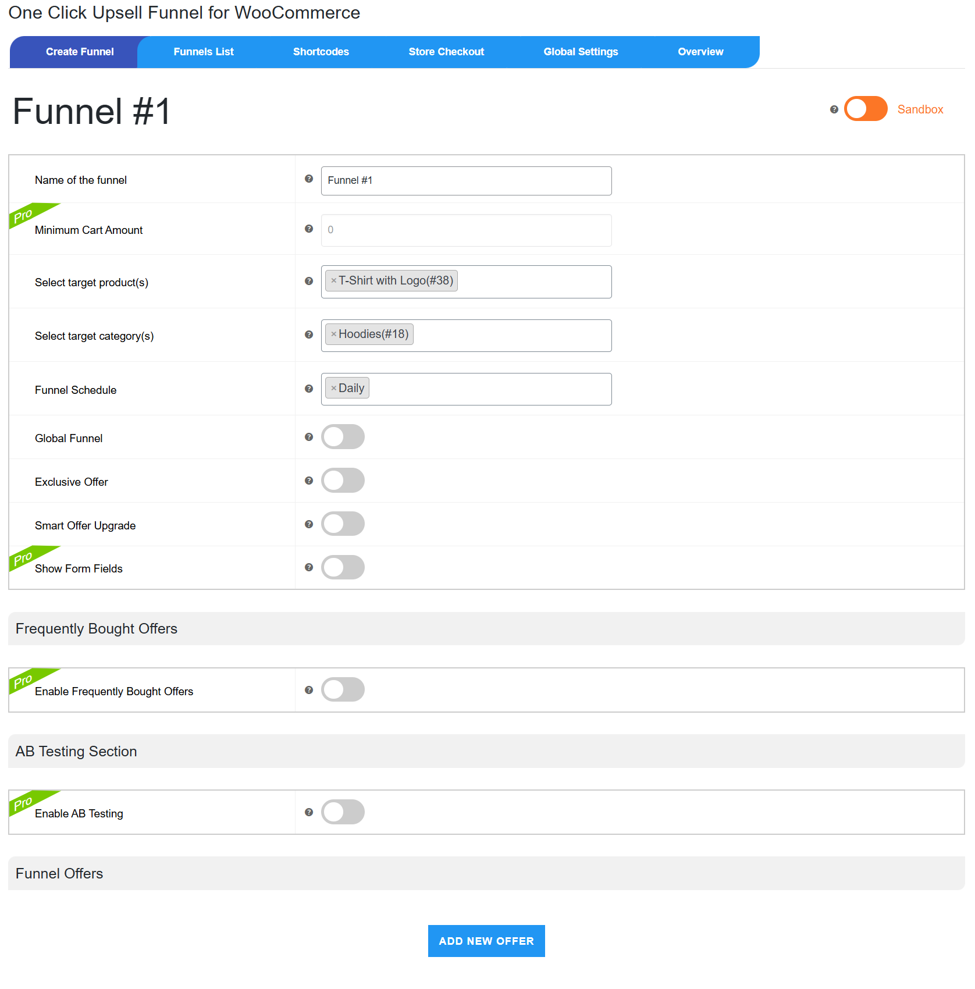Turn on Smart Offer Upgrade switch
The height and width of the screenshot is (989, 975).
coord(343,524)
